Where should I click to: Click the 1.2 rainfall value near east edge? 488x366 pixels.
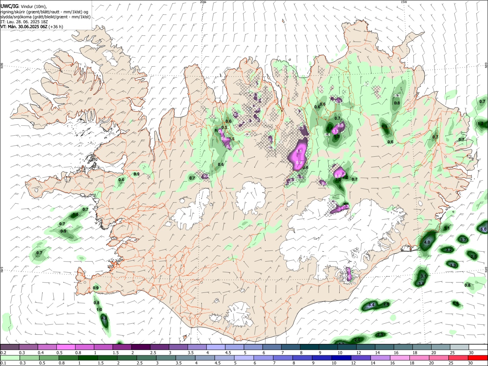pos(481,124)
